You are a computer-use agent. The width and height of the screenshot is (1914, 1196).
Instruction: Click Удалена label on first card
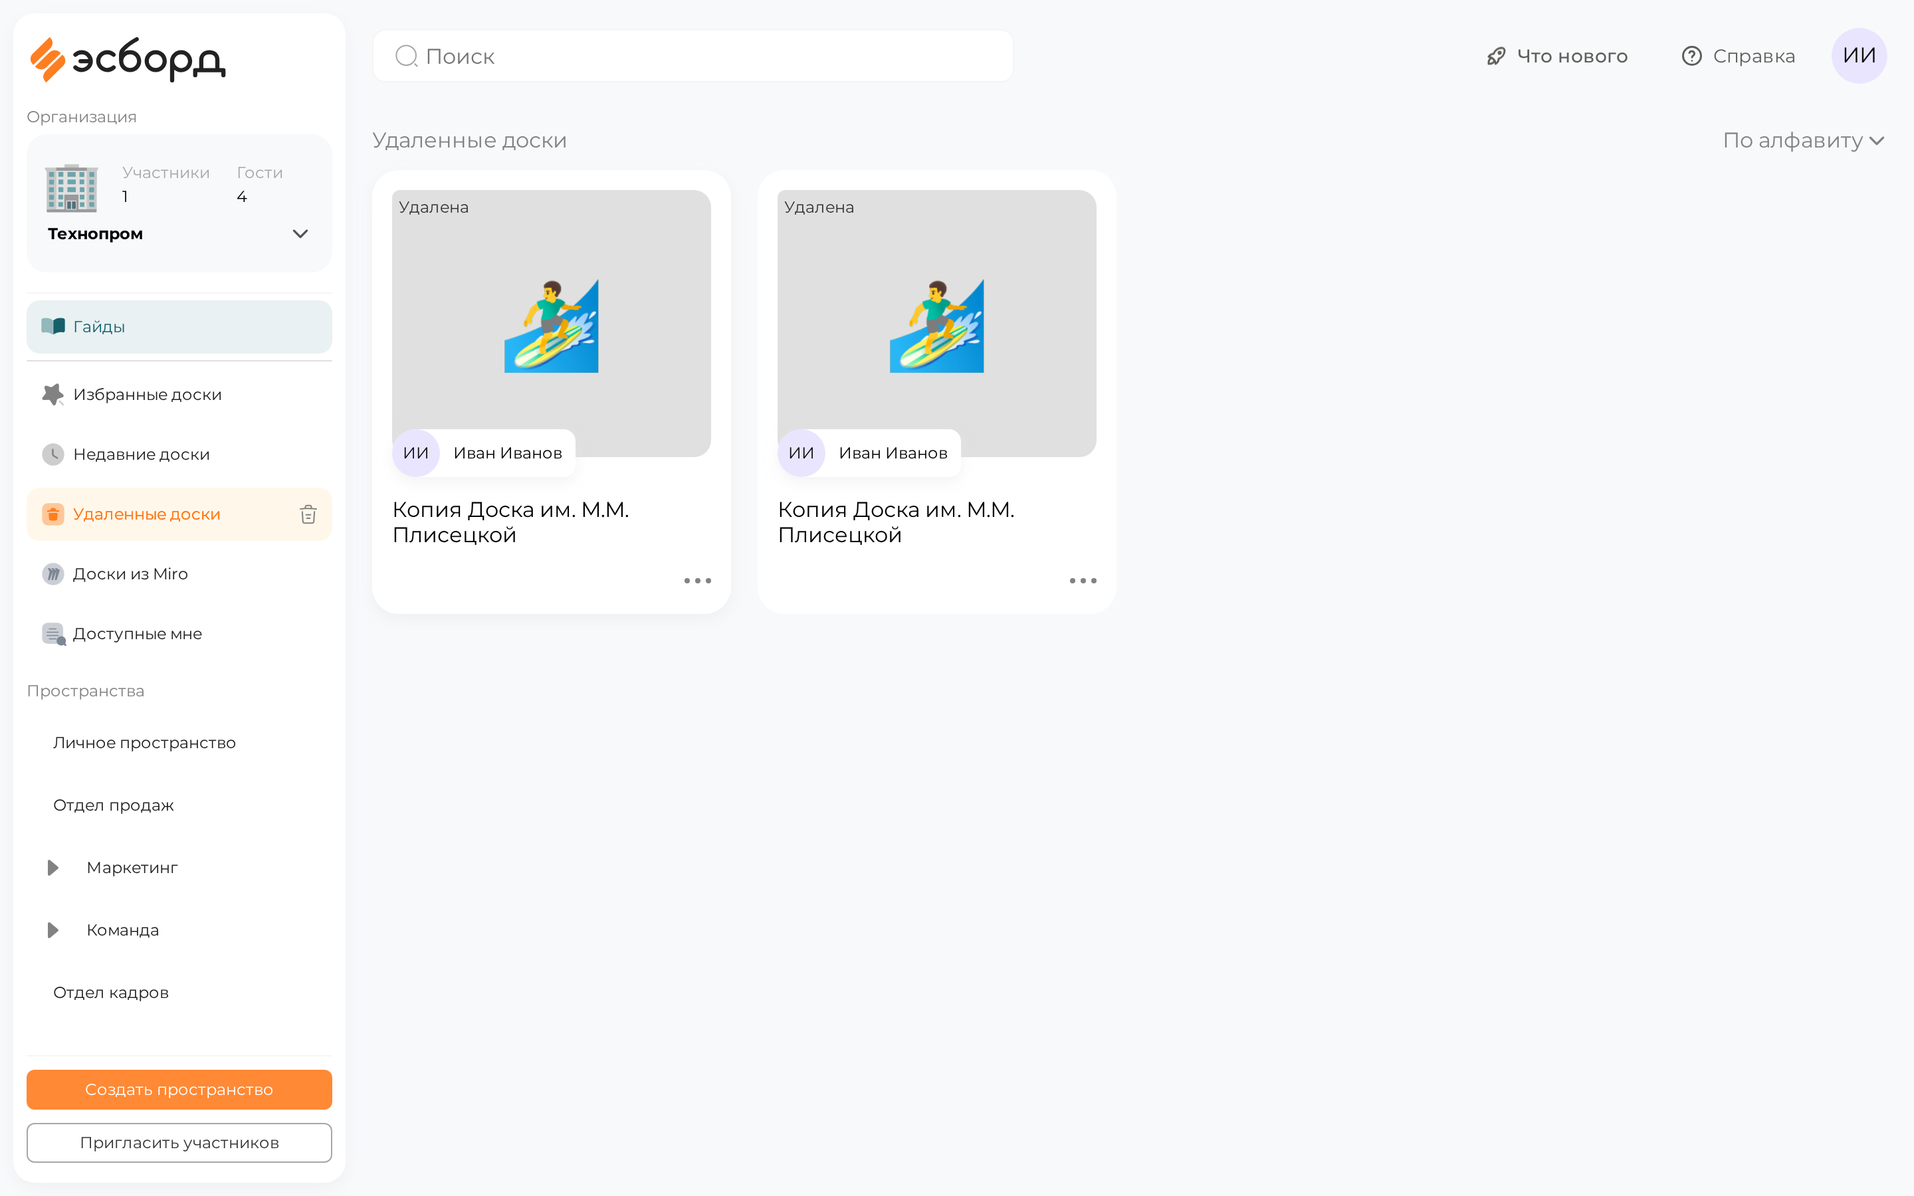coord(434,207)
